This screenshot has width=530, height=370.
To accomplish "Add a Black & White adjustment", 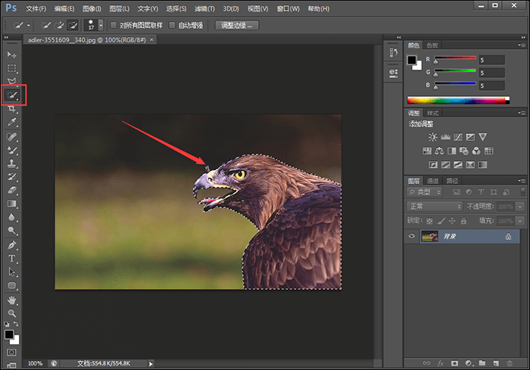I will [x=451, y=151].
